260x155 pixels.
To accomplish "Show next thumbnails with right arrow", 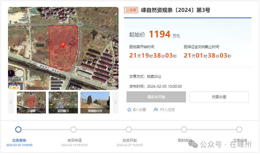I will pos(115,102).
